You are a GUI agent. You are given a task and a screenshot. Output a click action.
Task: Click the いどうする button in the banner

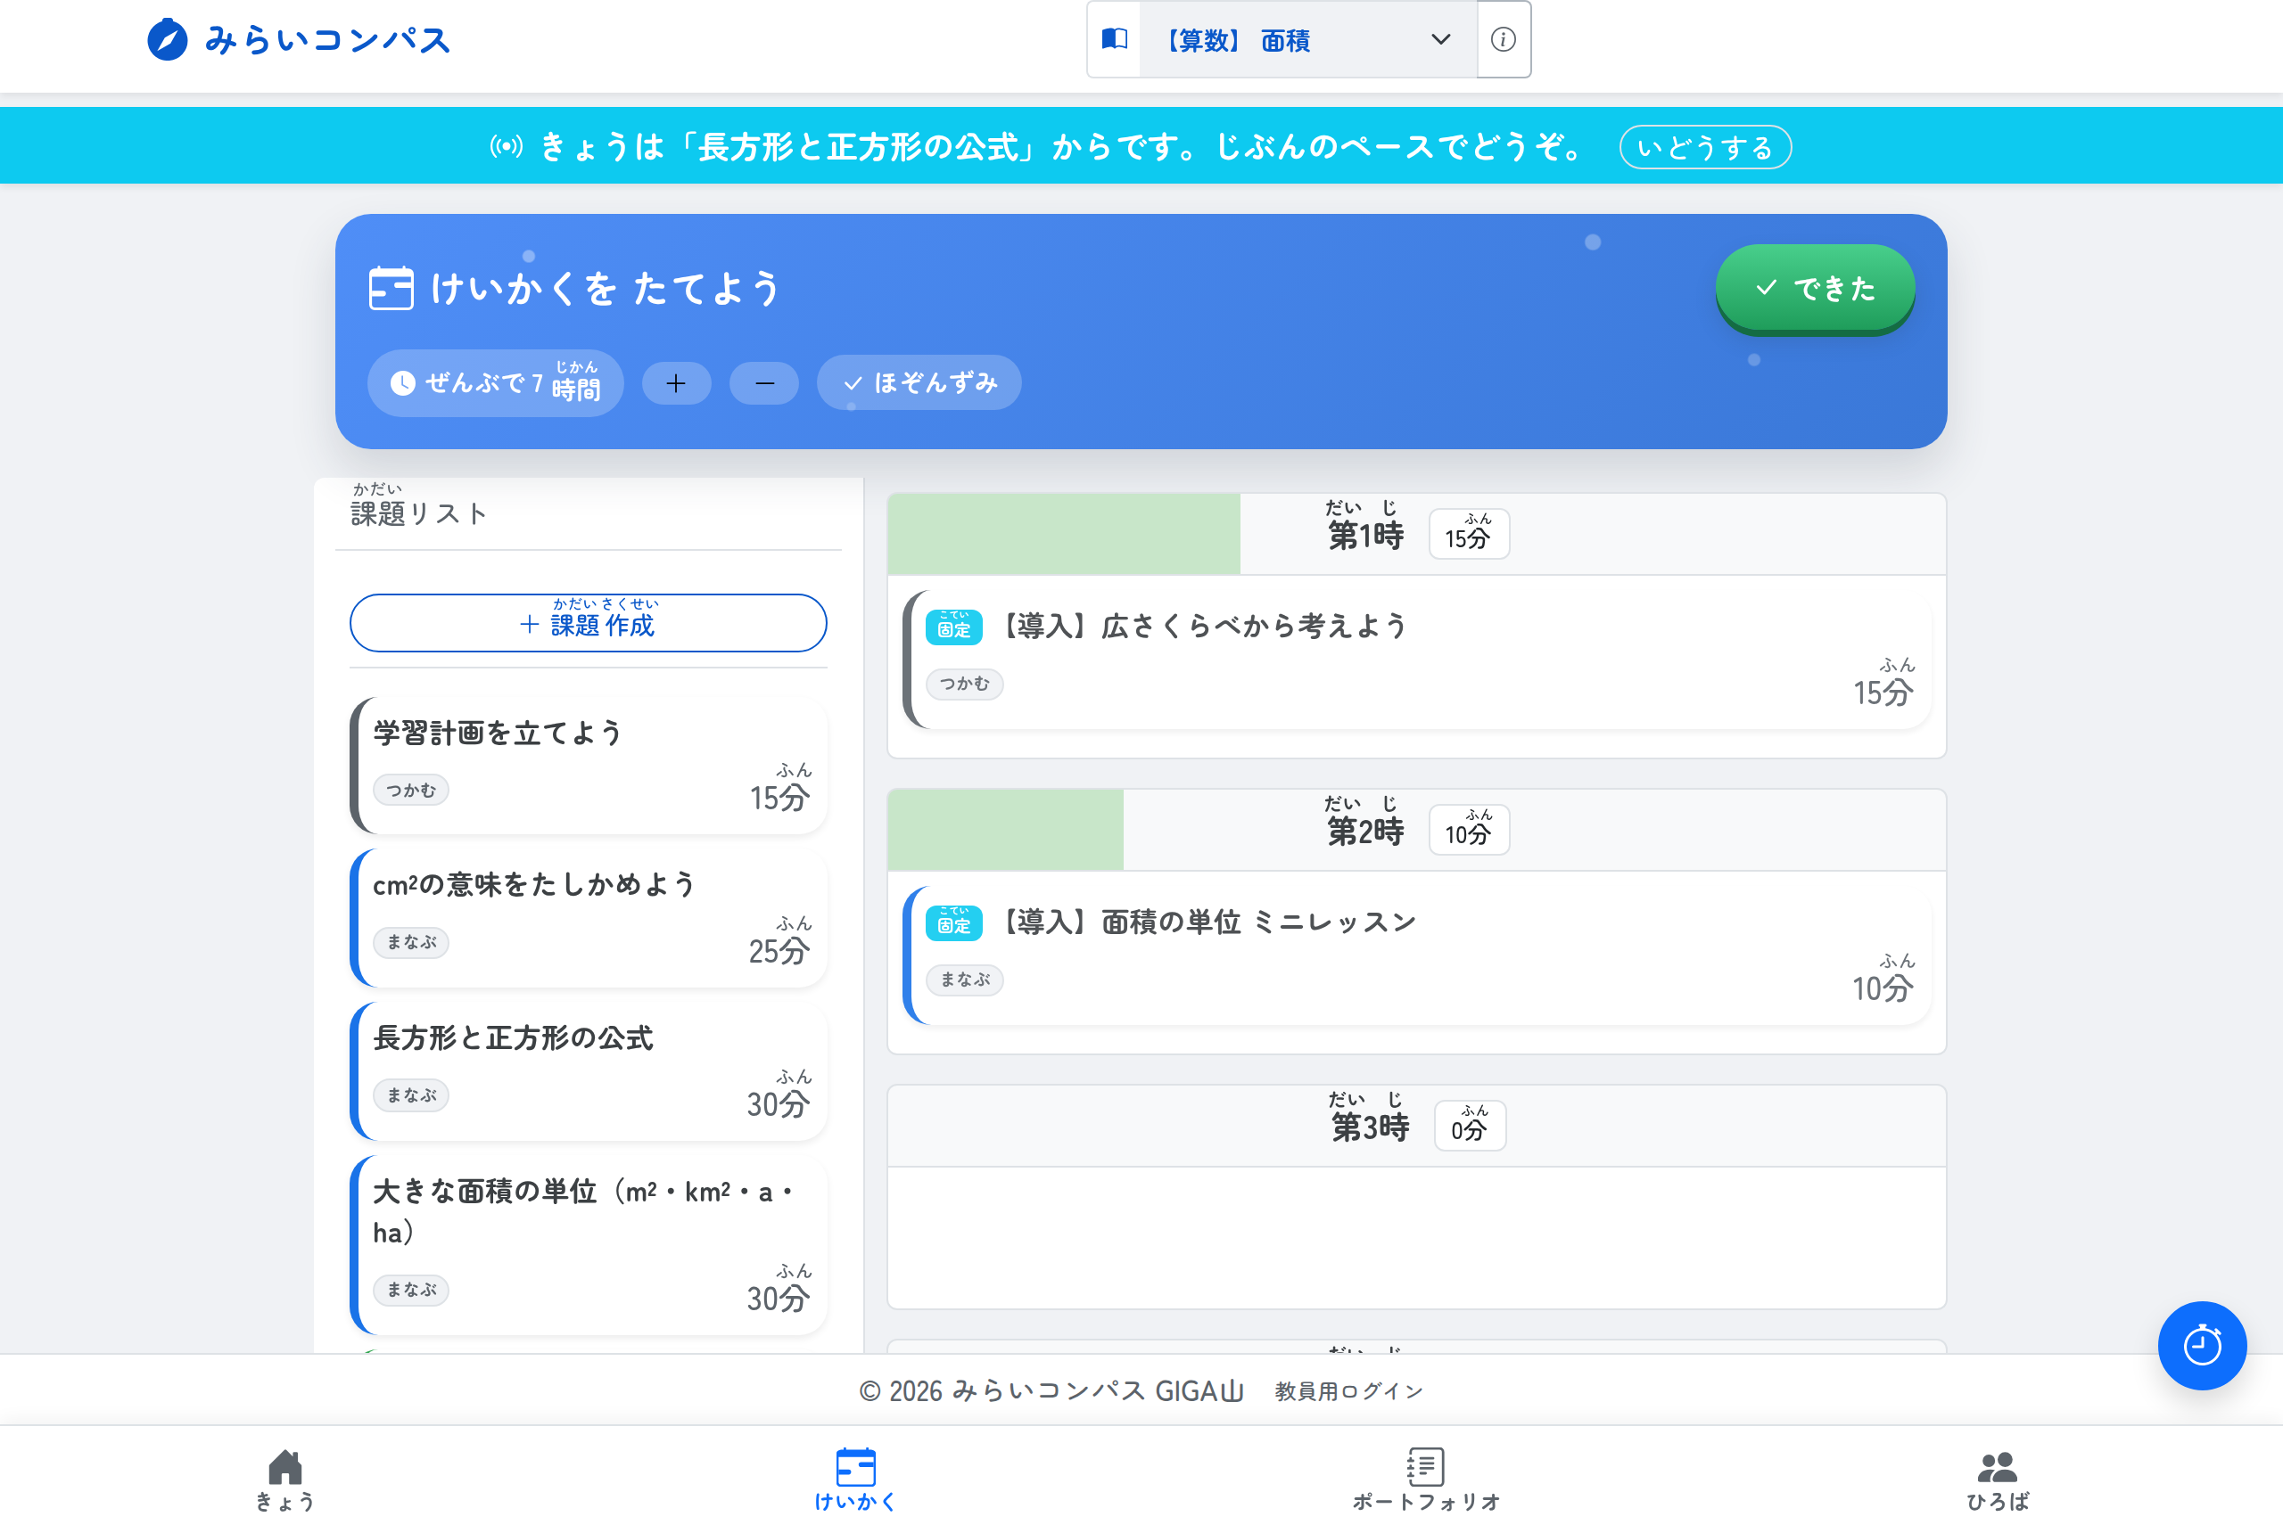(1705, 147)
